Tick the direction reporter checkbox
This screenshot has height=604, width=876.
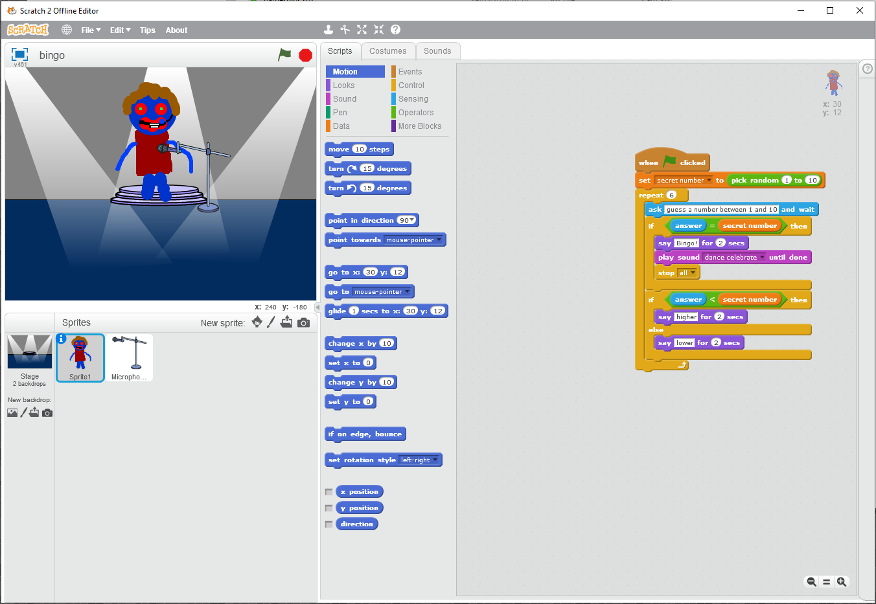tap(329, 524)
